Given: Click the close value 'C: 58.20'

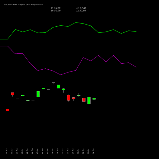Looking at the screenshot, I should [x=56, y=8].
